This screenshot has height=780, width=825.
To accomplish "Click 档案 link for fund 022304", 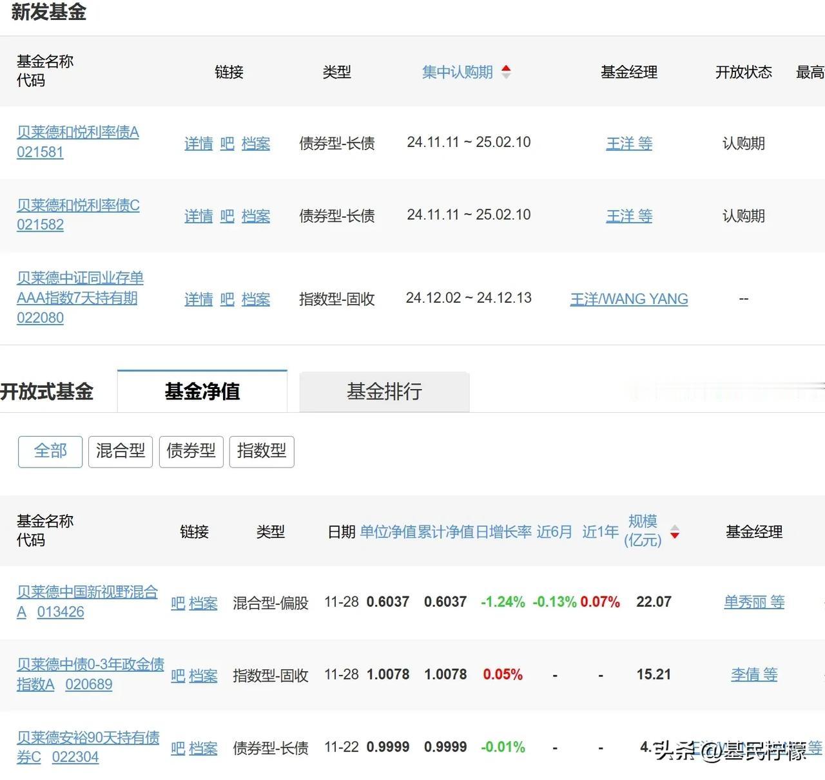I will pyautogui.click(x=203, y=748).
